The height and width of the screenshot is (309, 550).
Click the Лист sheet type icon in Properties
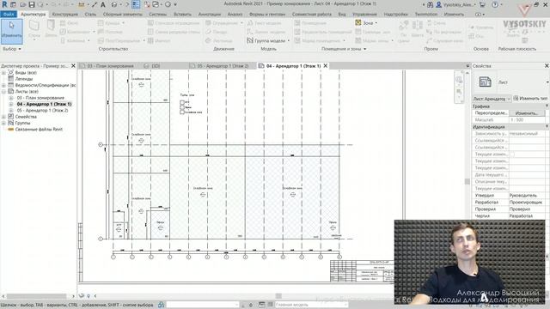[x=485, y=82]
